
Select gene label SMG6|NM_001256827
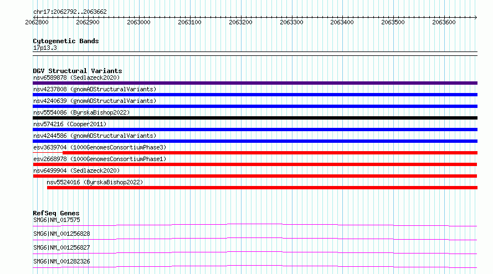[x=61, y=247]
